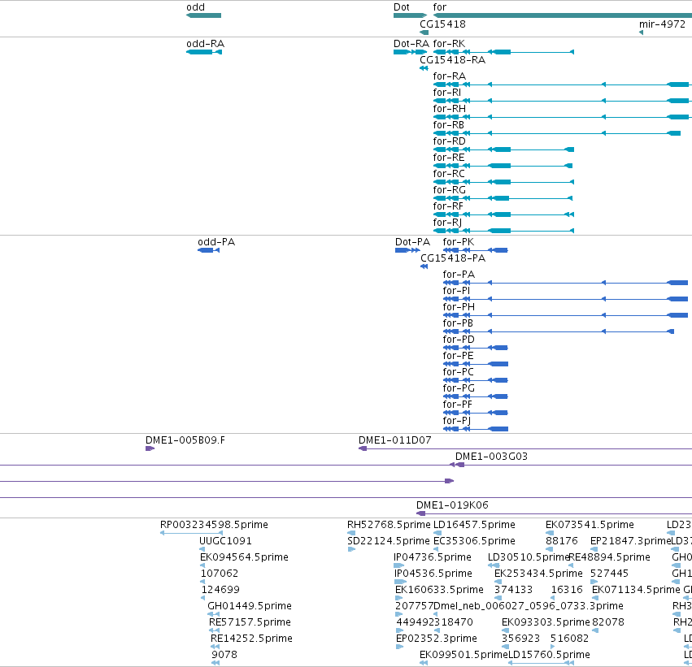Select the for-RG transcript label

click(449, 190)
